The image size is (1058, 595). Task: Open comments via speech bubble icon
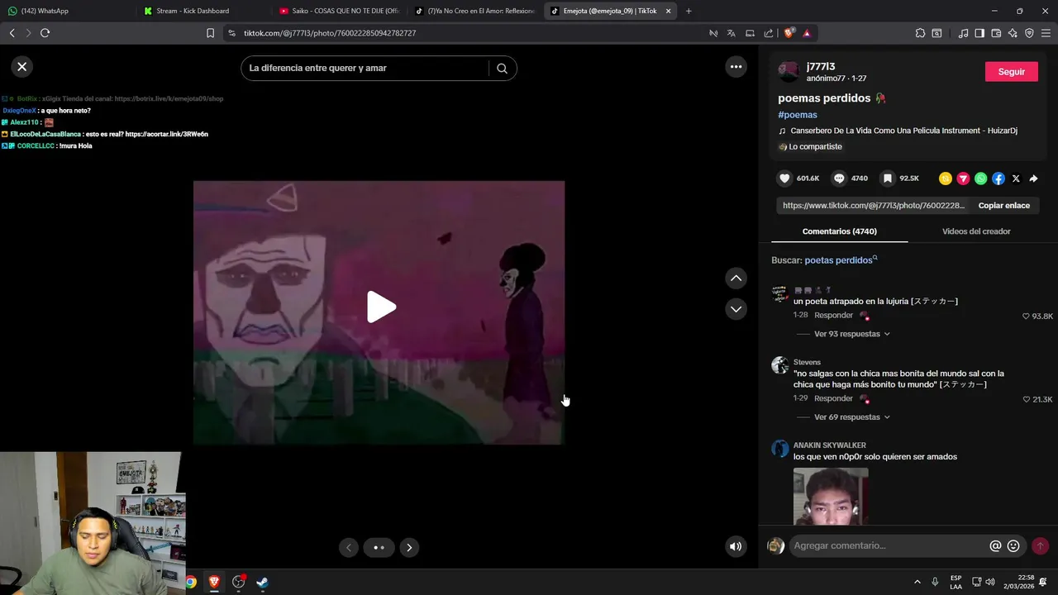click(x=839, y=178)
